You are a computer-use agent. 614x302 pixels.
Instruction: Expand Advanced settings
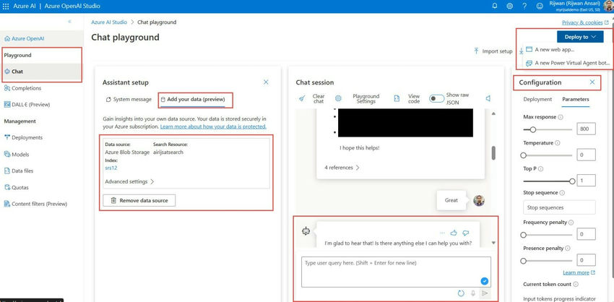[129, 182]
